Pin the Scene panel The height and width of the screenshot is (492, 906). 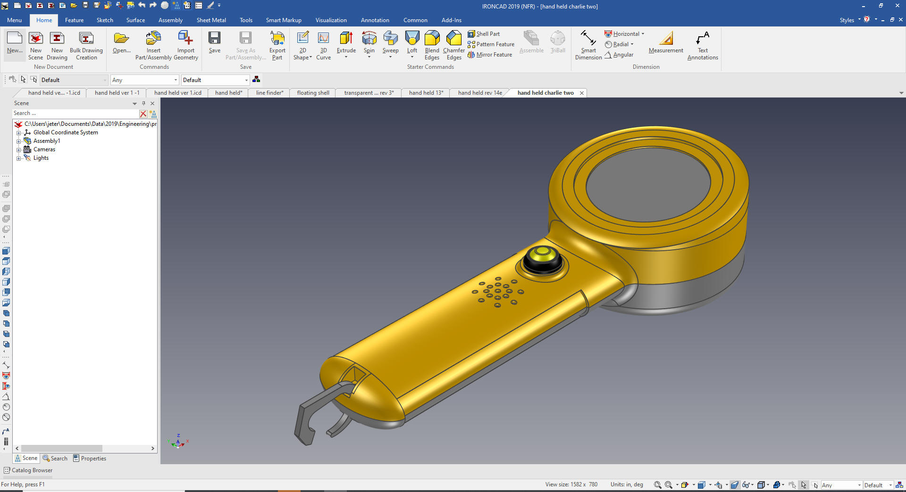click(x=143, y=103)
